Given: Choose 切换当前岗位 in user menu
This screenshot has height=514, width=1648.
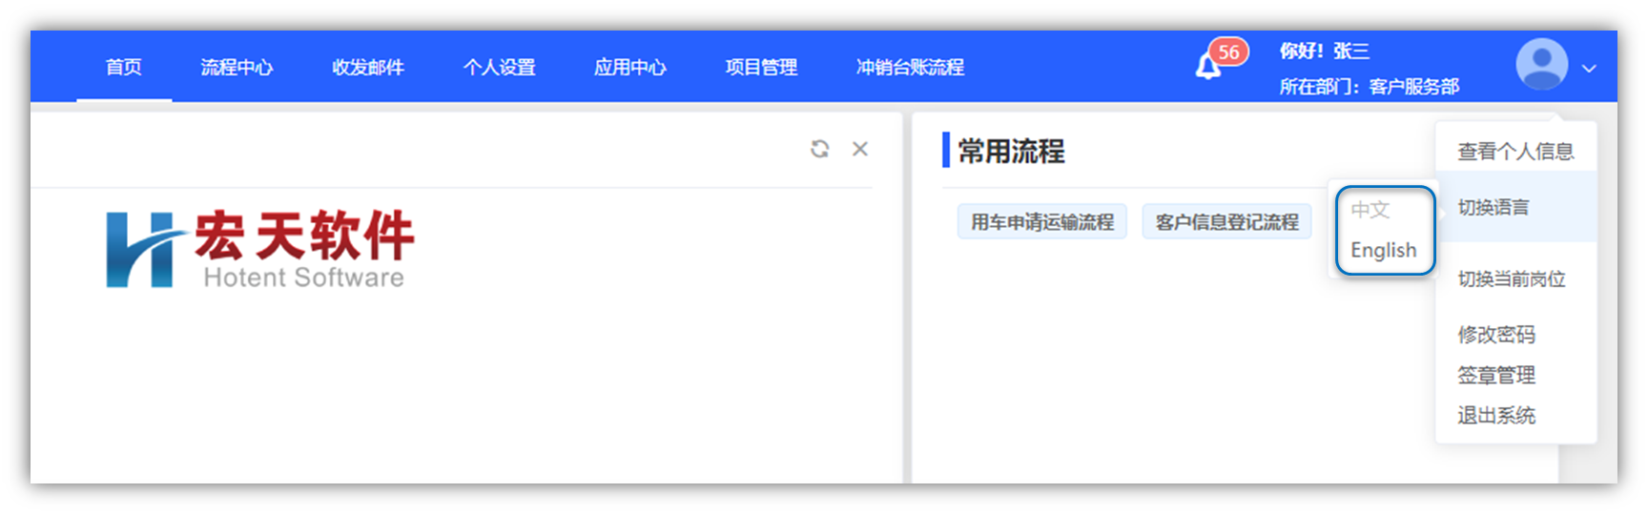Looking at the screenshot, I should tap(1512, 278).
